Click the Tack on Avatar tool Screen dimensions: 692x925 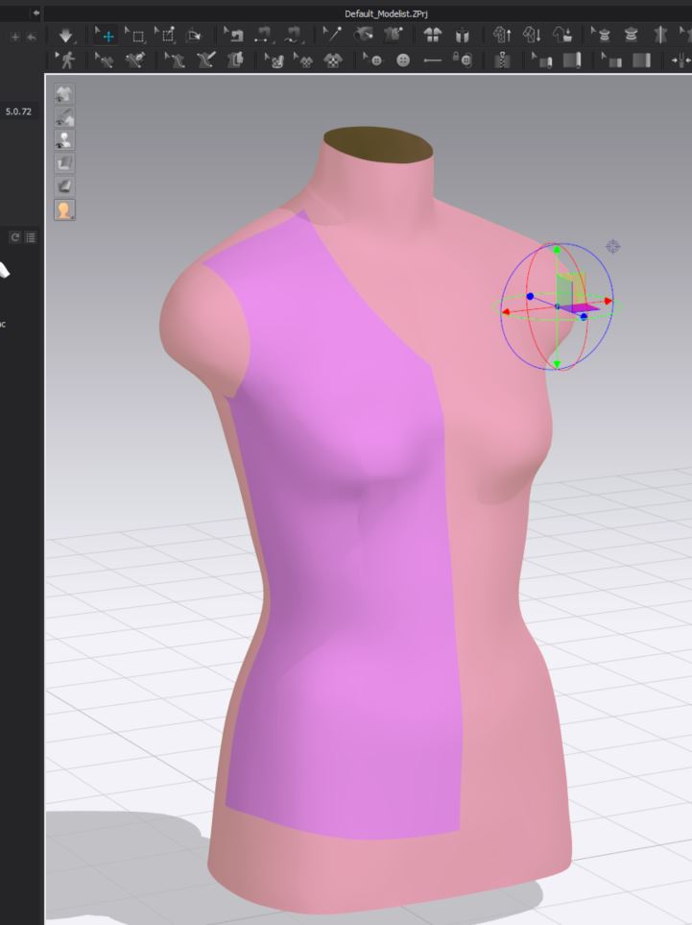[363, 36]
